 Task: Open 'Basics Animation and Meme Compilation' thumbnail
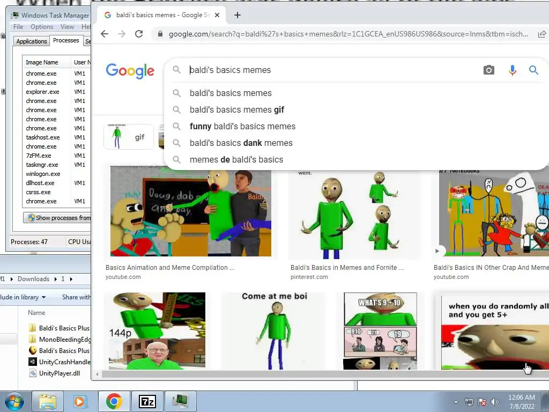(x=191, y=212)
